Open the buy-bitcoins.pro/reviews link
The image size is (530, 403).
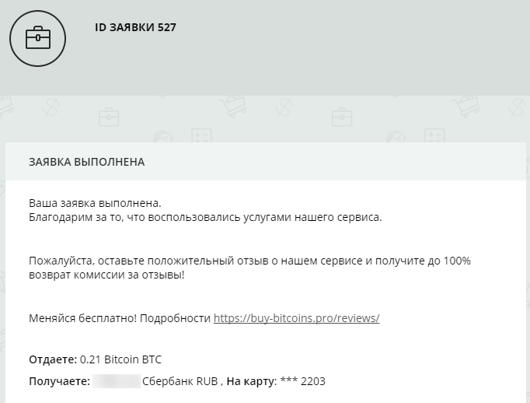point(296,318)
